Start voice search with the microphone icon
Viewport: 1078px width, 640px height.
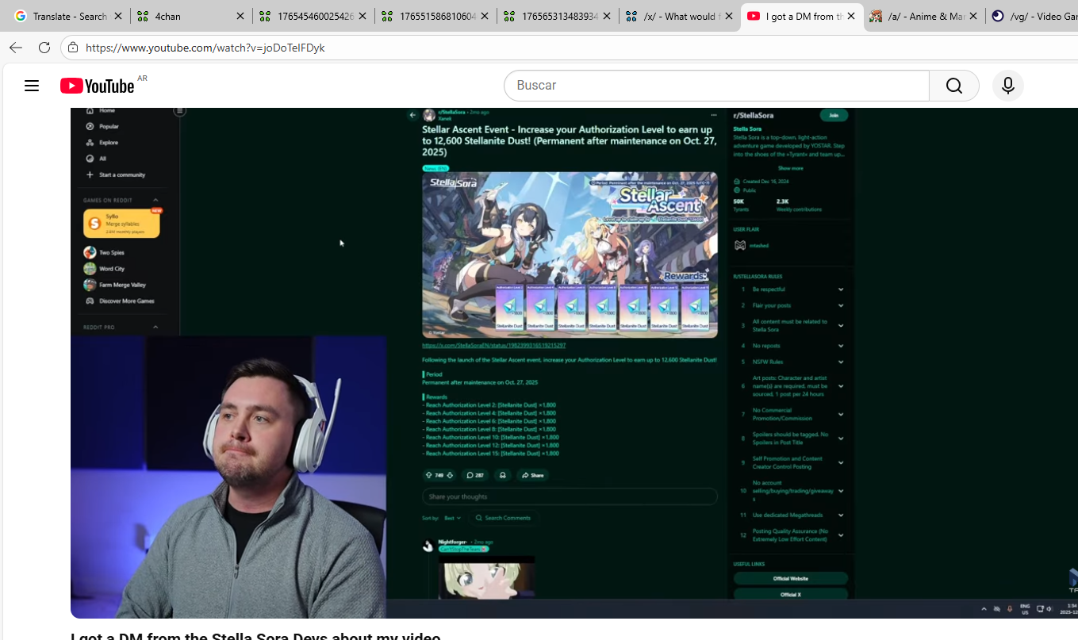click(x=1008, y=86)
